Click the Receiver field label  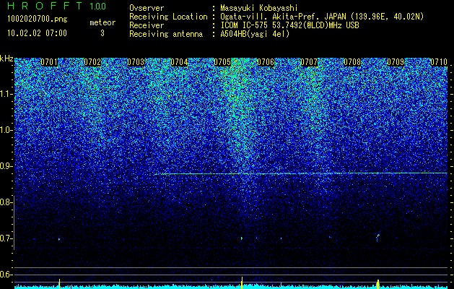pyautogui.click(x=147, y=25)
